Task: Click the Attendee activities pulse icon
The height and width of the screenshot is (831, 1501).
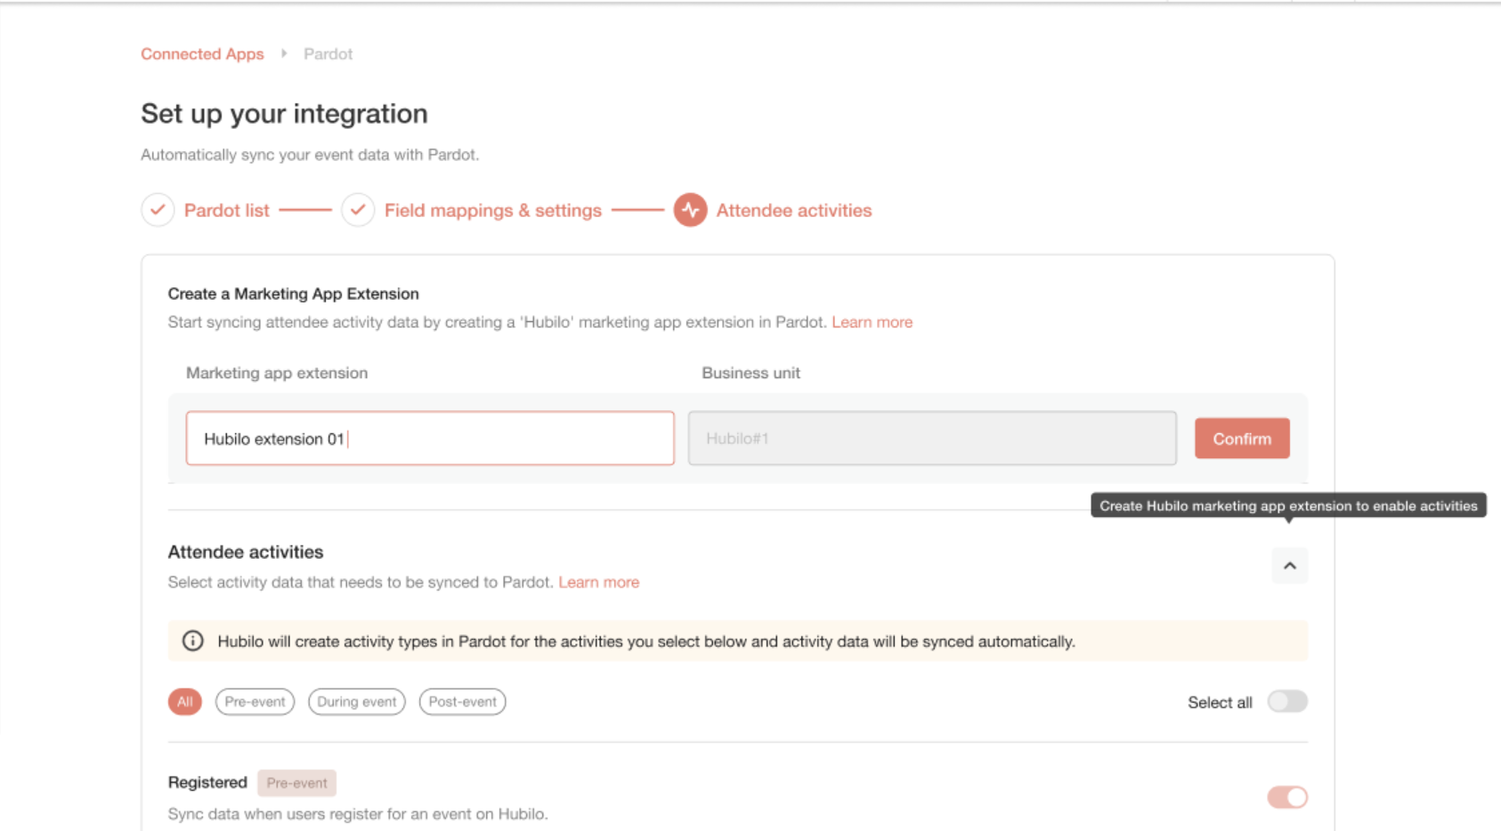Action: click(x=690, y=210)
